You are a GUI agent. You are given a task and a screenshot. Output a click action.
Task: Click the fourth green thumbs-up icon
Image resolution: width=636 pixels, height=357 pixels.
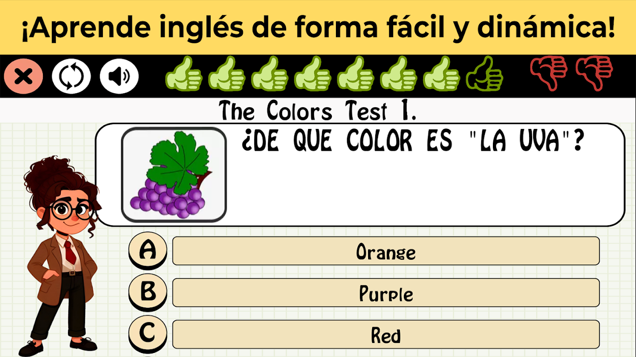tap(313, 74)
